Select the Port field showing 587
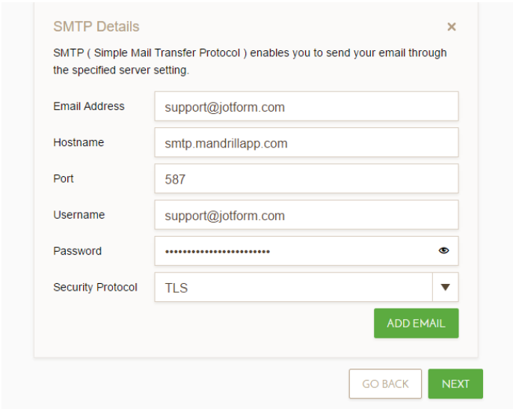Image resolution: width=513 pixels, height=409 pixels. (306, 179)
